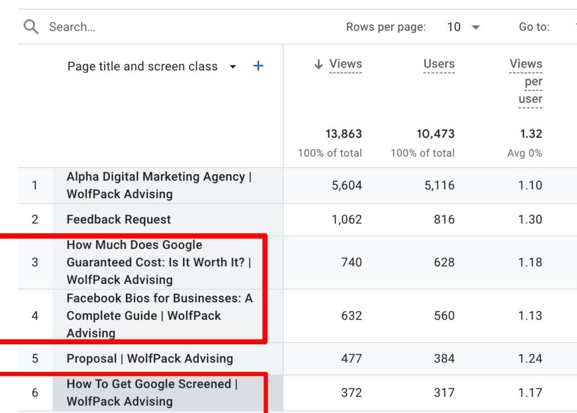The height and width of the screenshot is (413, 577).
Task: Click users value 816
Action: point(444,219)
